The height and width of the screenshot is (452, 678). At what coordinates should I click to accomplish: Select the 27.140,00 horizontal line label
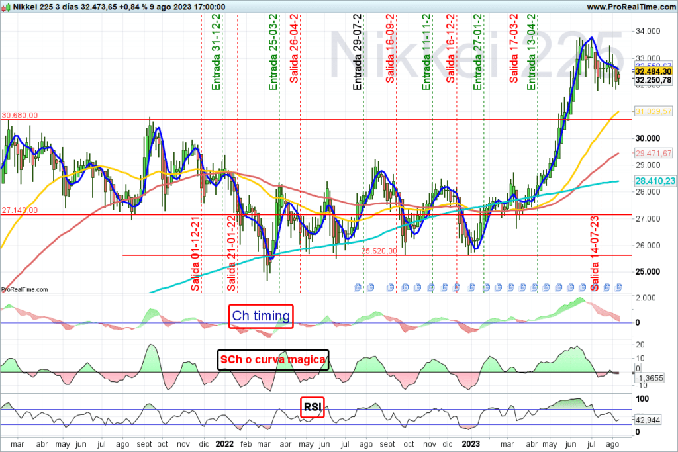(20, 210)
